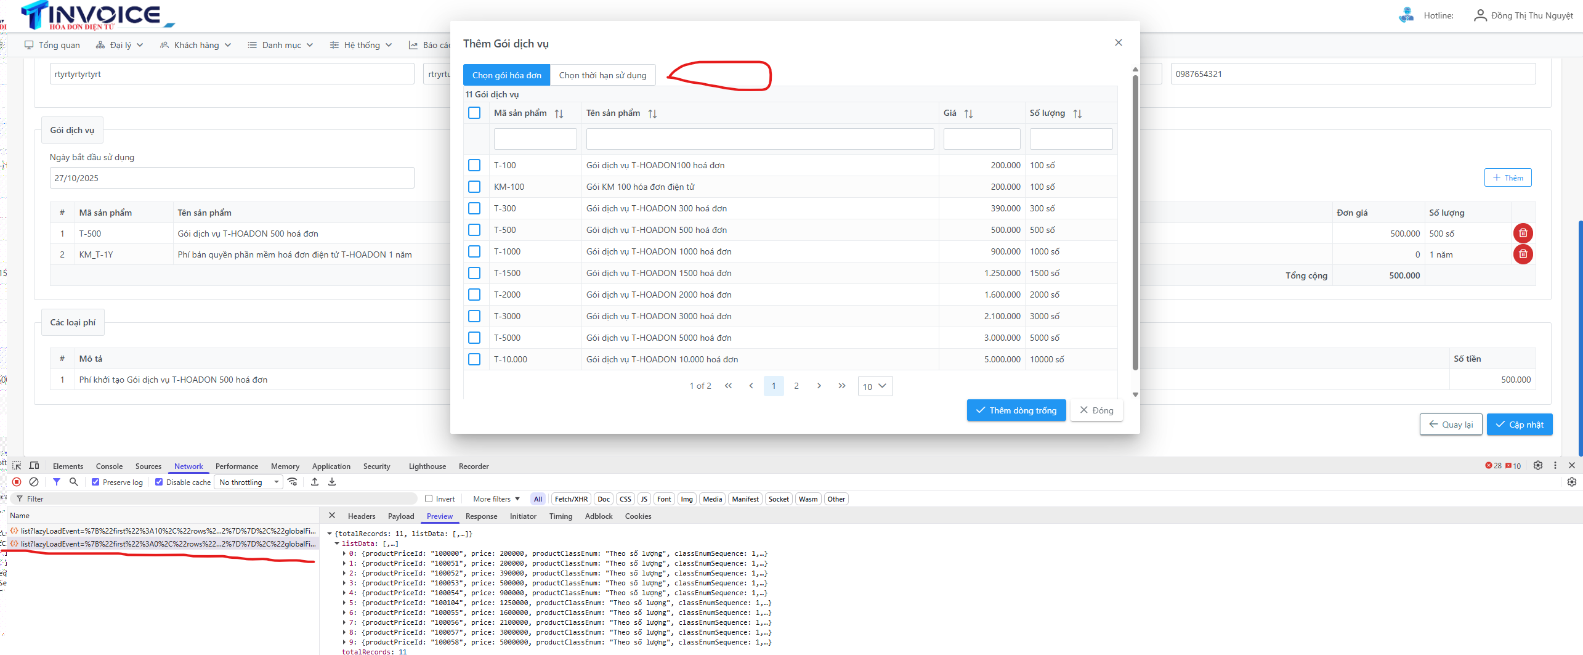Screen dimensions: 1583x655
Task: Switch to Chọn thời hạn sử dụng tab
Action: point(602,75)
